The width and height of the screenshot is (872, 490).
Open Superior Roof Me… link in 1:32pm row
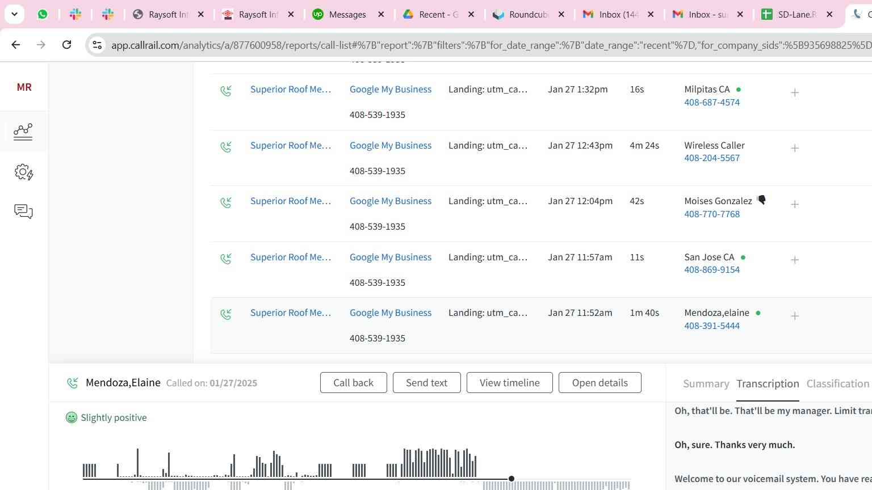pyautogui.click(x=291, y=89)
